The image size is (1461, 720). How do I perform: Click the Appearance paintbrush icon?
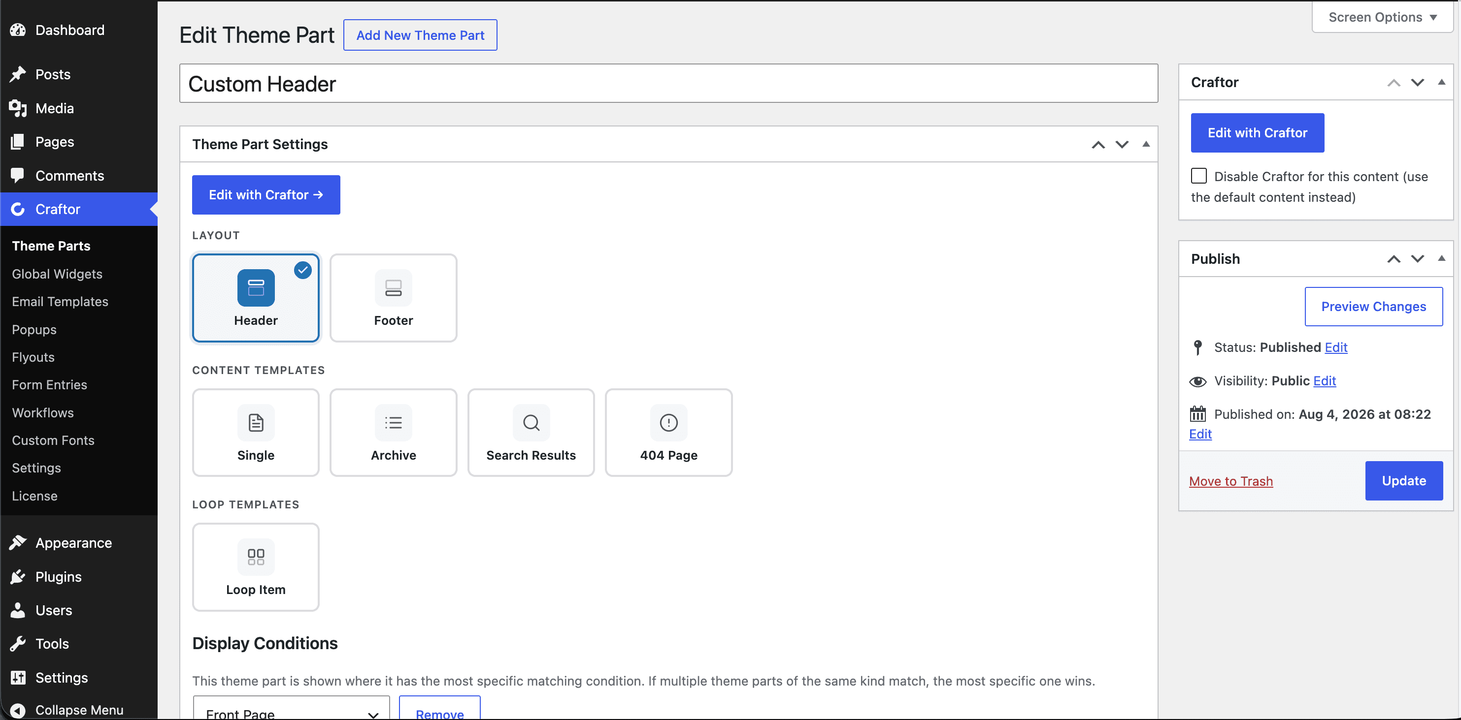(18, 543)
